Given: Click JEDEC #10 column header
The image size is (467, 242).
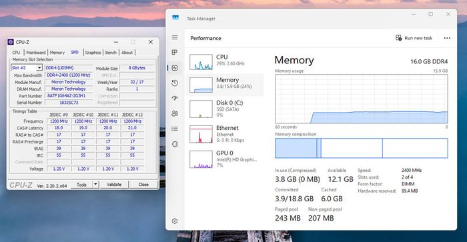Looking at the screenshot, I should click(83, 115).
